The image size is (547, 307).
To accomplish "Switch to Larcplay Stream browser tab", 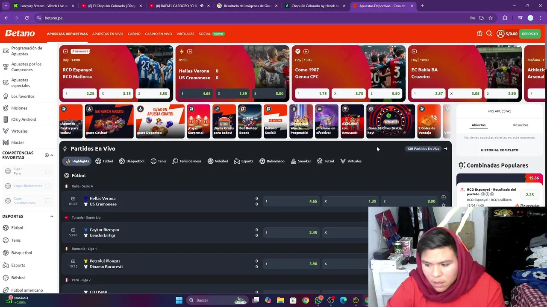I will pyautogui.click(x=44, y=6).
